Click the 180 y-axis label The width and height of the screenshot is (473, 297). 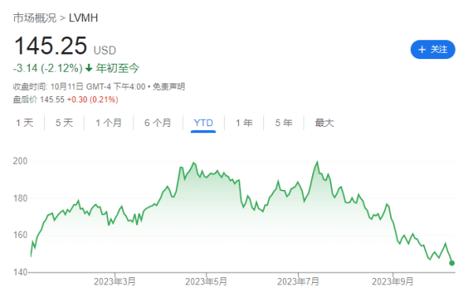click(20, 199)
